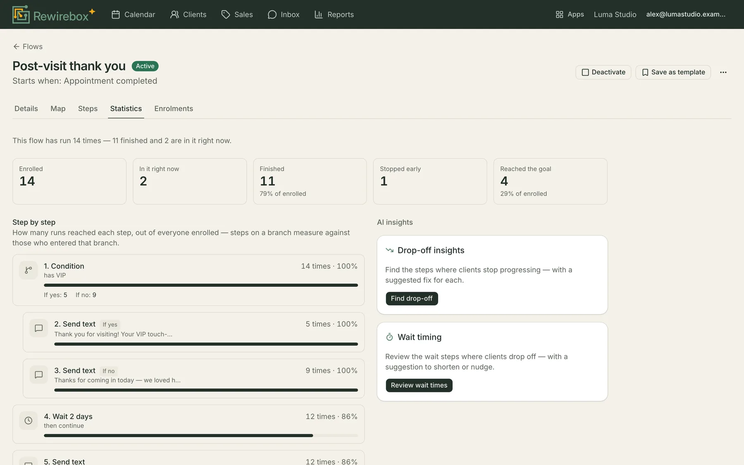Click '29% of enrolled' text
744x465 pixels.
click(523, 194)
